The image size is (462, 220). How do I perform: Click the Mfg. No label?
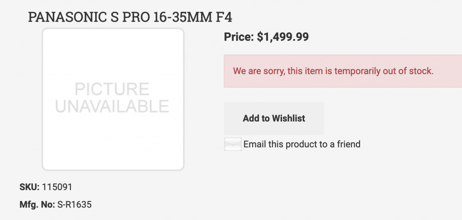tap(37, 204)
